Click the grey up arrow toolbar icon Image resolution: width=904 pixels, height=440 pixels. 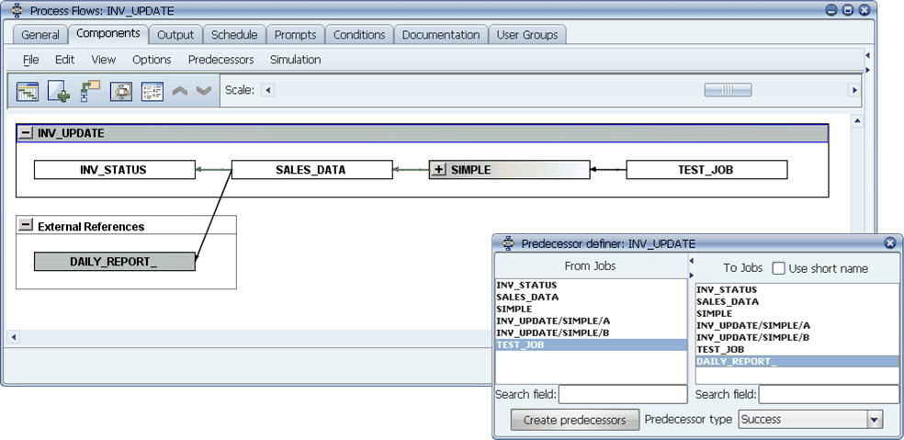pos(180,91)
